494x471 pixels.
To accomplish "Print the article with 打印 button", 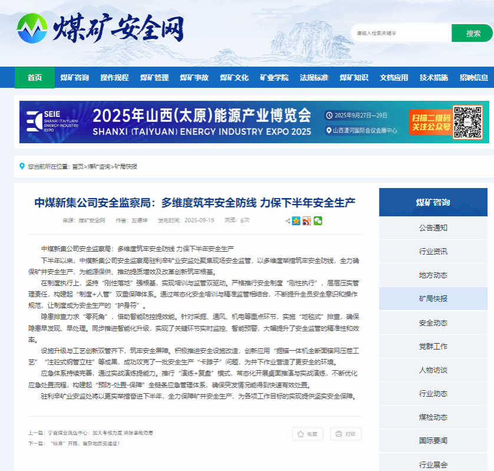I will click(x=345, y=434).
